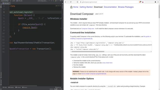
Task: Click the code block's right scroll arrow
Action: click(151, 51)
